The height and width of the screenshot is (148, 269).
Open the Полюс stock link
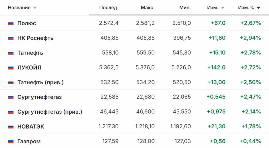coord(27,23)
